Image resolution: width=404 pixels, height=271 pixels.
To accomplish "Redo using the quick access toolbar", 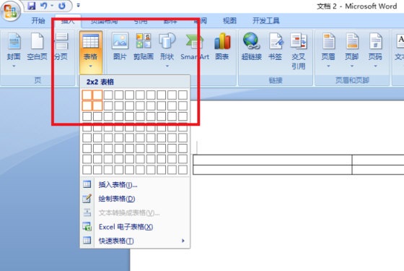I will 62,6.
